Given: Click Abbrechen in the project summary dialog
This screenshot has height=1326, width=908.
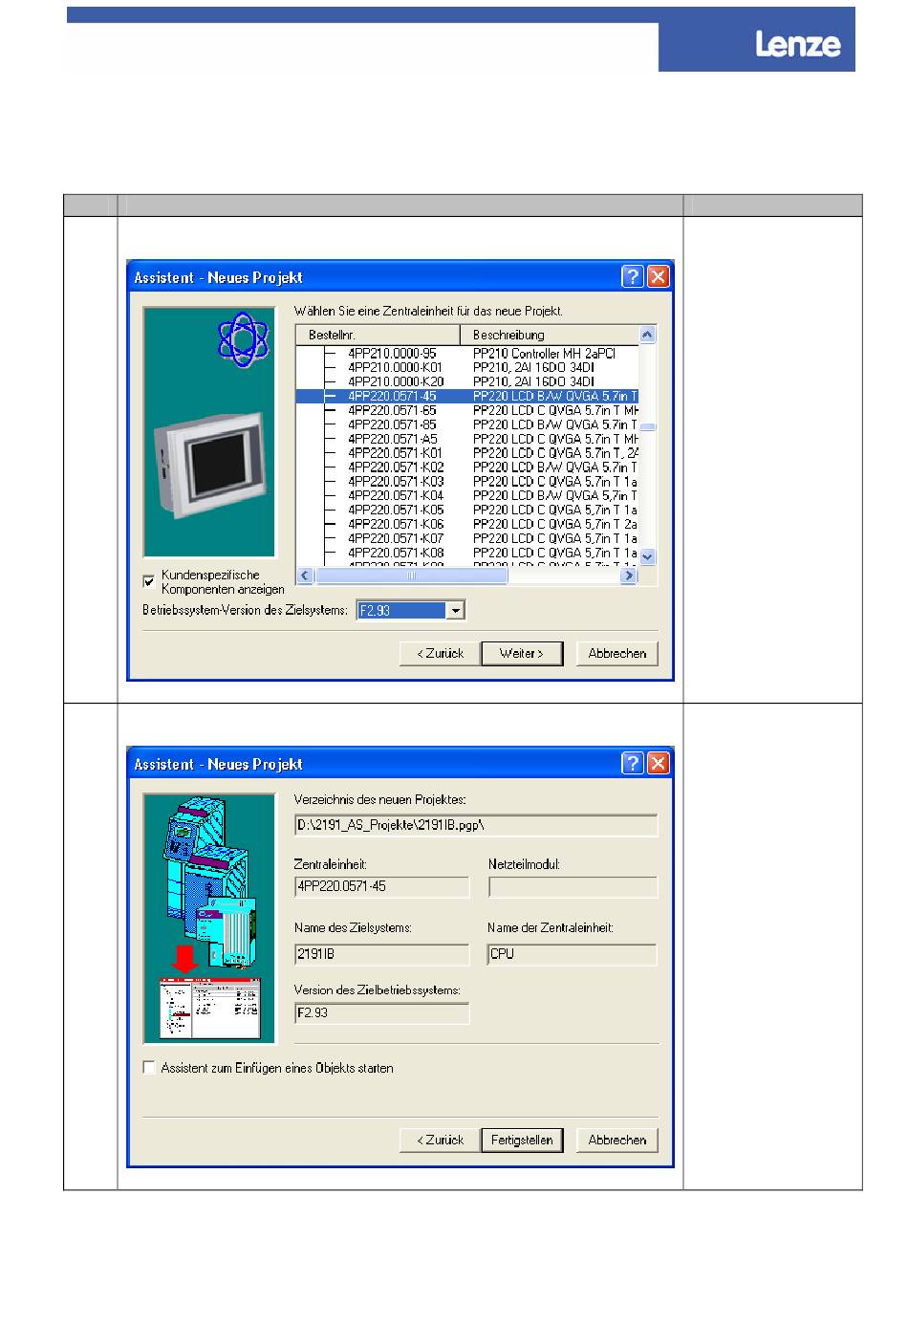Looking at the screenshot, I should pyautogui.click(x=617, y=1140).
